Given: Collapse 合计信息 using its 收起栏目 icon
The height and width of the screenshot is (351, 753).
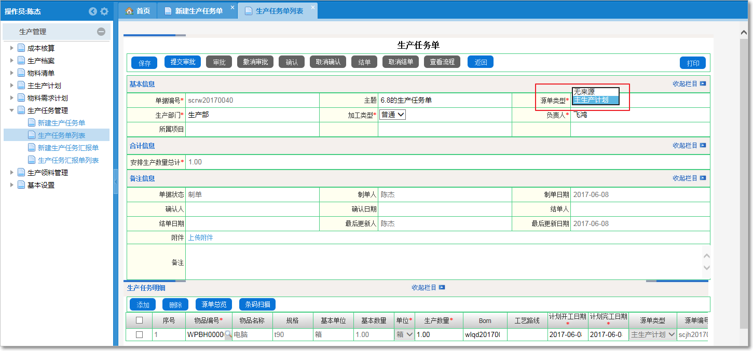Looking at the screenshot, I should pyautogui.click(x=702, y=146).
